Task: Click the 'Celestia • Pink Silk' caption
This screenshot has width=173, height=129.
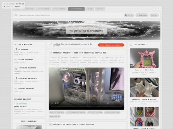Action: (x=144, y=70)
